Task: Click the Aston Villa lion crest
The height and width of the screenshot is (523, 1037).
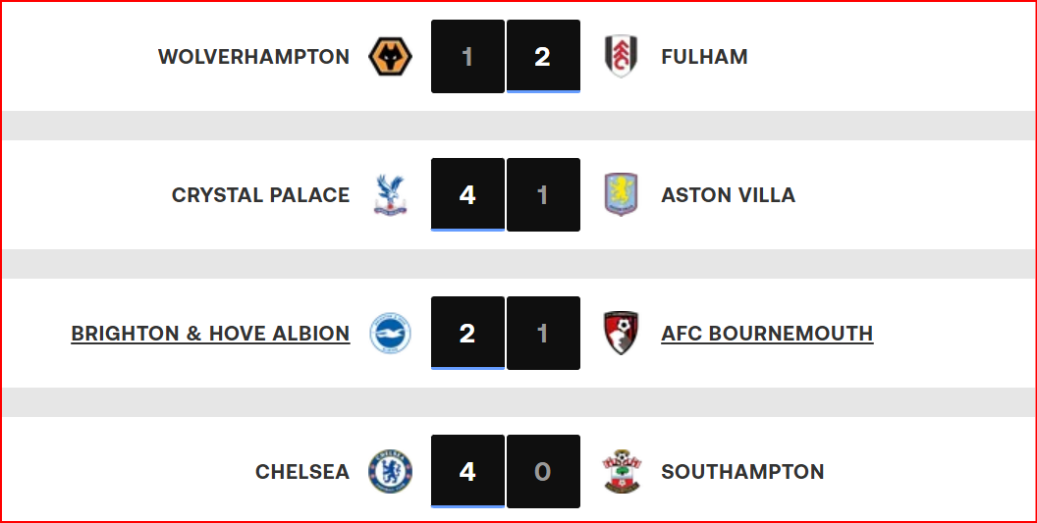Action: click(x=621, y=194)
